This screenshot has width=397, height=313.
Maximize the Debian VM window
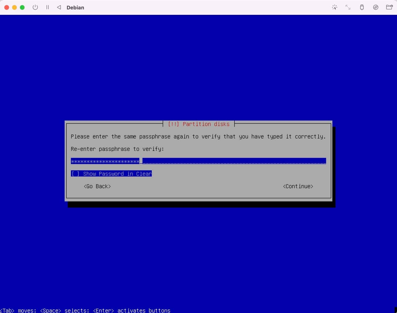tap(22, 7)
